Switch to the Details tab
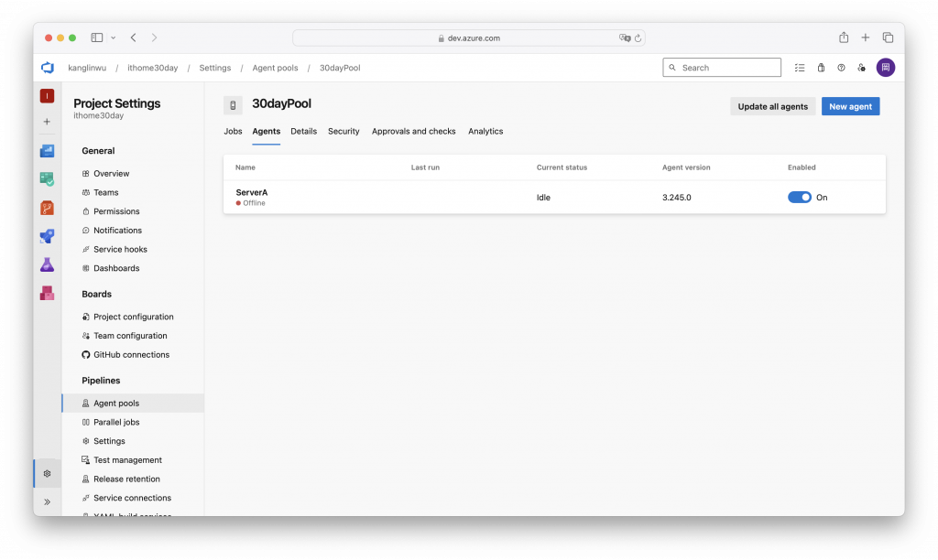The image size is (938, 560). (304, 131)
